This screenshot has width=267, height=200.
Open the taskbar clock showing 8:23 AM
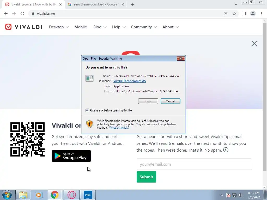click(x=253, y=195)
